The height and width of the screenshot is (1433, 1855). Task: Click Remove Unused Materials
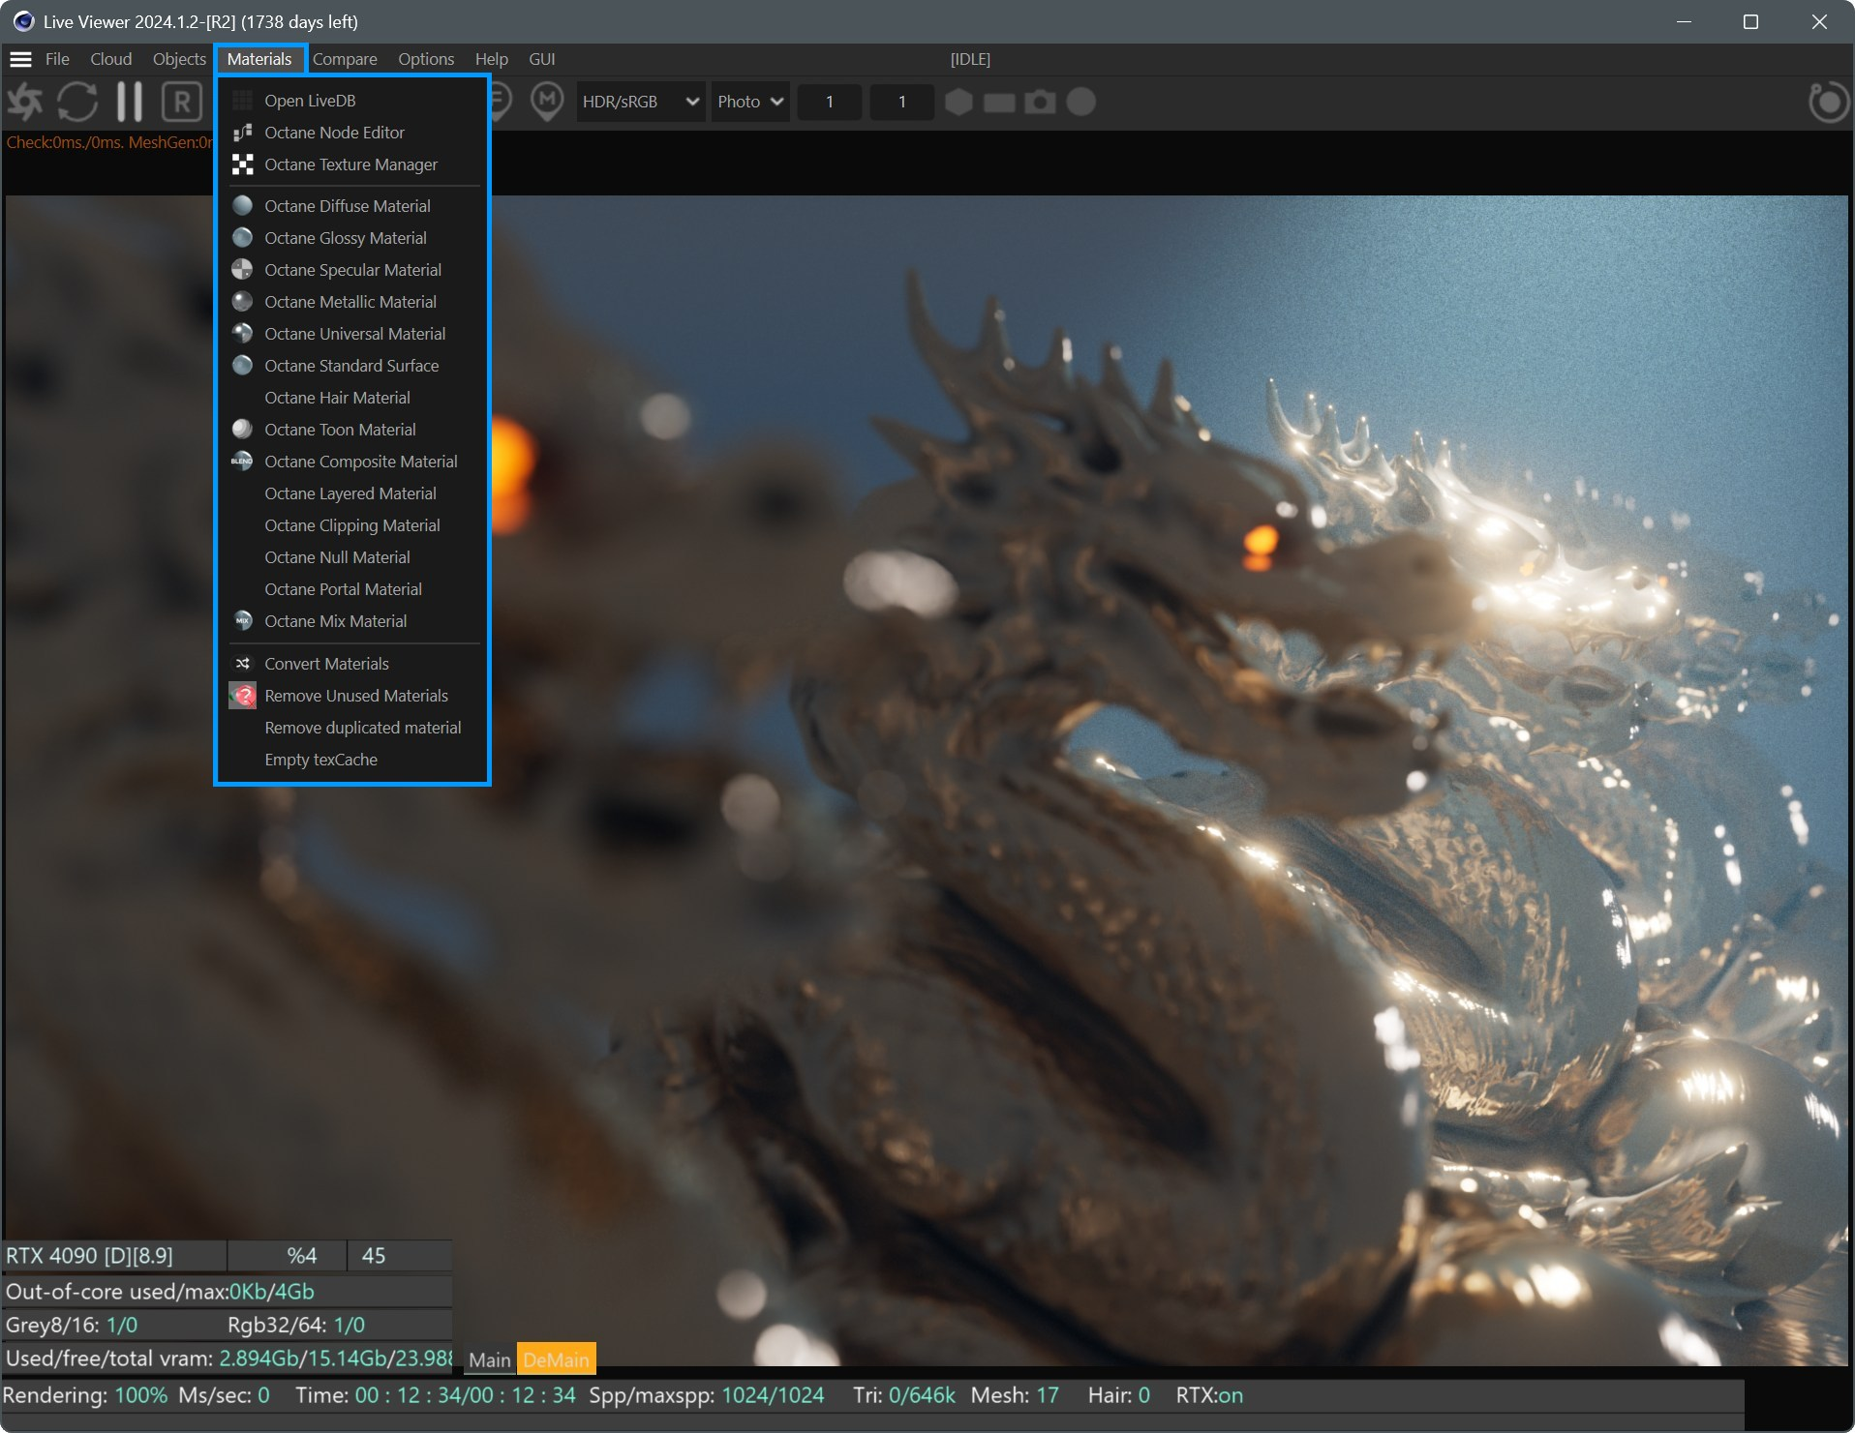355,696
